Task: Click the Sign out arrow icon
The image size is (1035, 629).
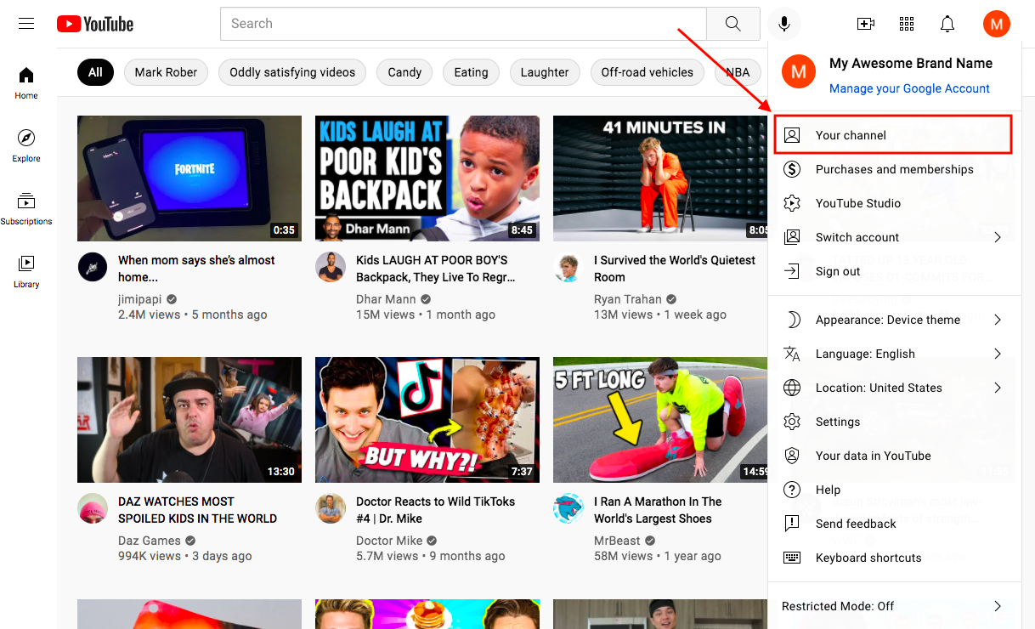Action: click(792, 271)
